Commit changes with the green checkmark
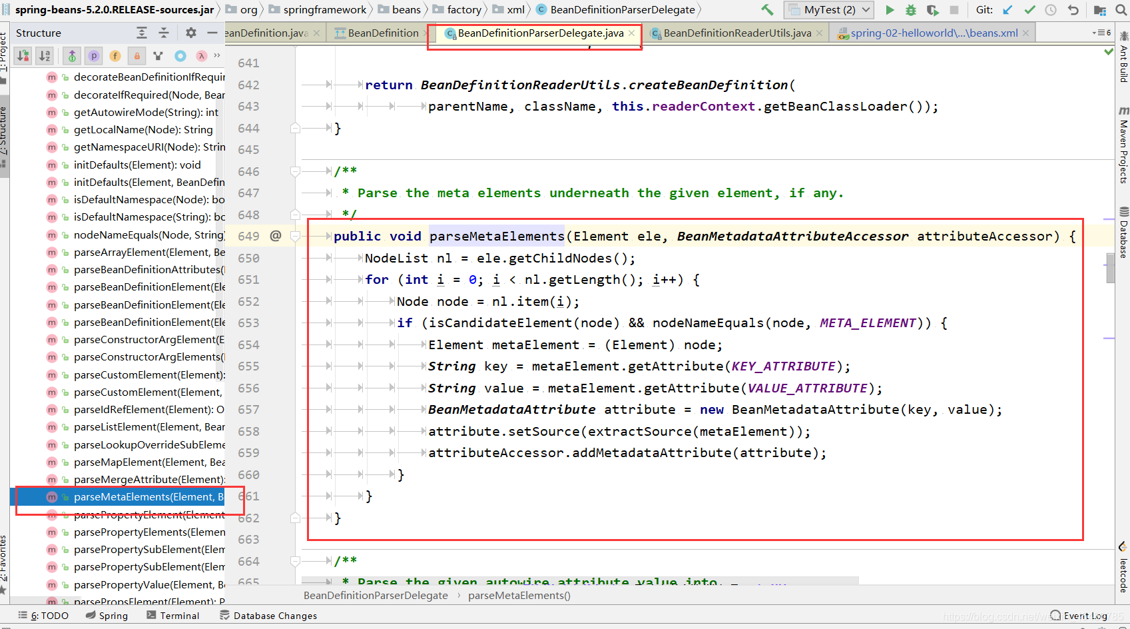Screen dimensions: 1130x629 pyautogui.click(x=1029, y=10)
